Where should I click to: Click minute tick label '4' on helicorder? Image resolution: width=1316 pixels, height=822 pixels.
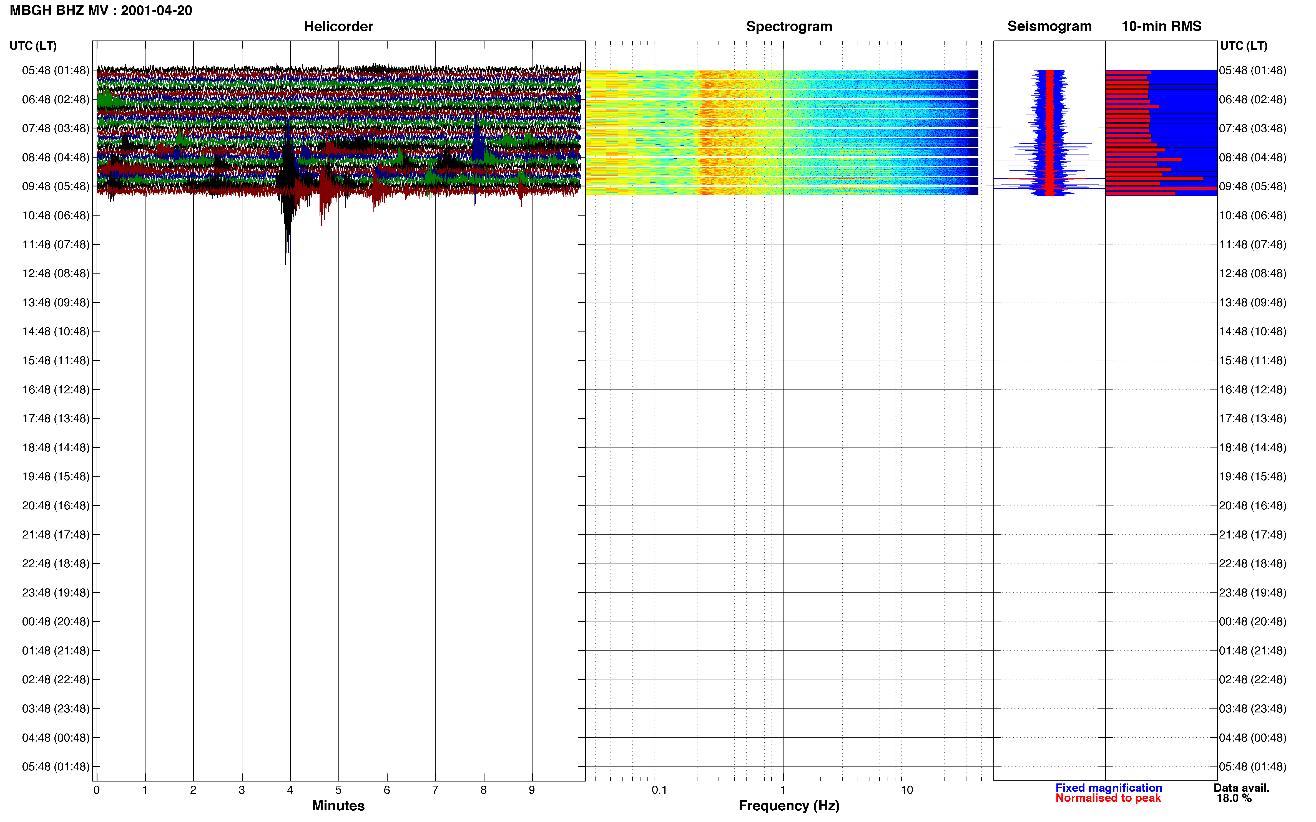(x=290, y=790)
